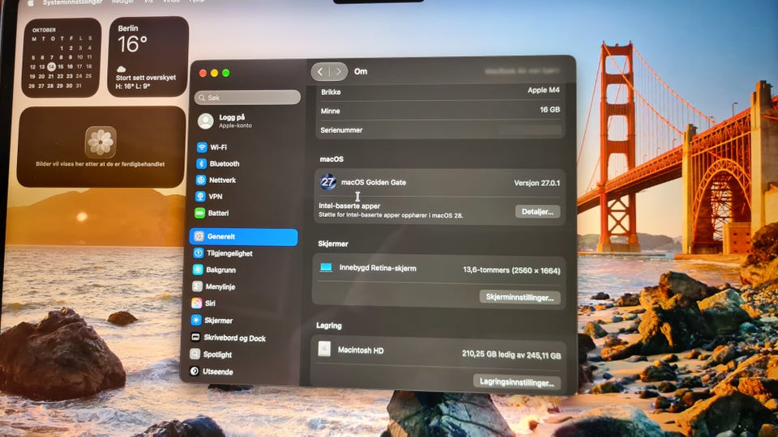This screenshot has width=778, height=437.
Task: Select Nettverk in the sidebar
Action: point(216,180)
